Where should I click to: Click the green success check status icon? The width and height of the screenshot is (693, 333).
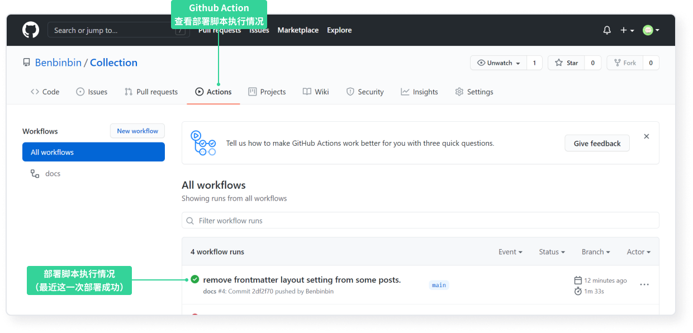(x=194, y=279)
